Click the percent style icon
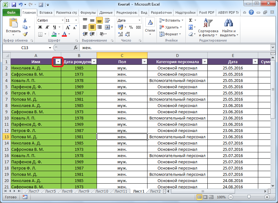The image size is (278, 203). 131,27
